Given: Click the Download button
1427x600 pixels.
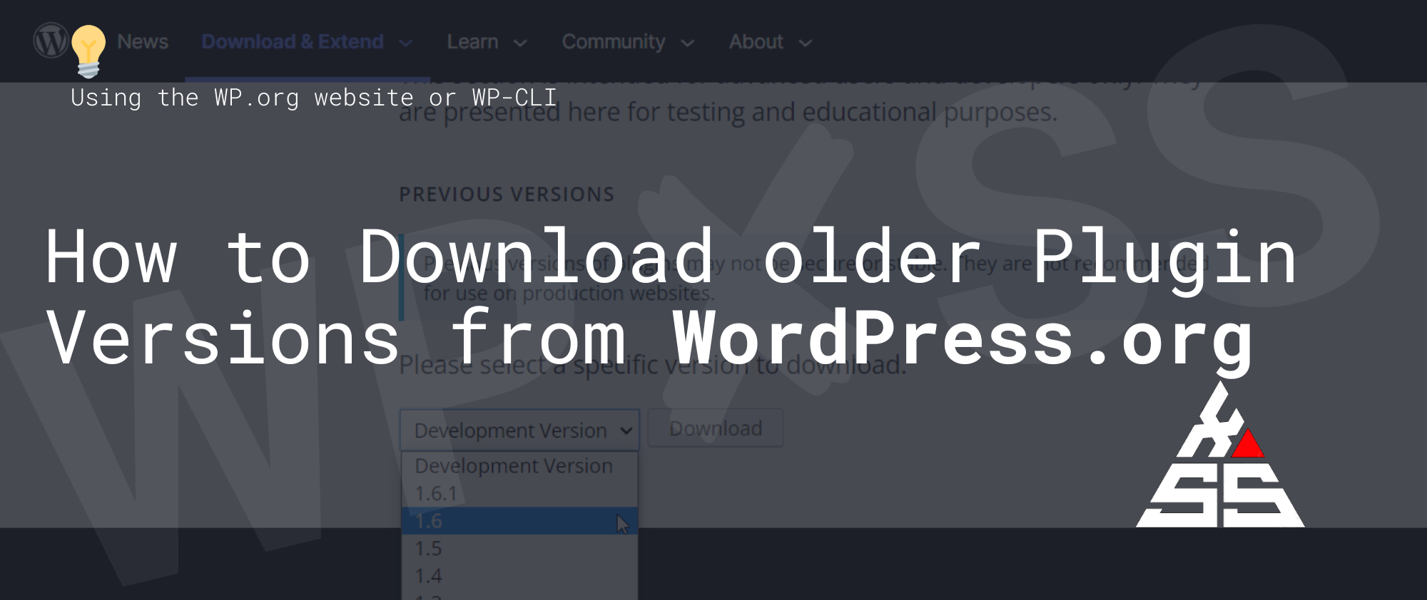Looking at the screenshot, I should coord(716,428).
